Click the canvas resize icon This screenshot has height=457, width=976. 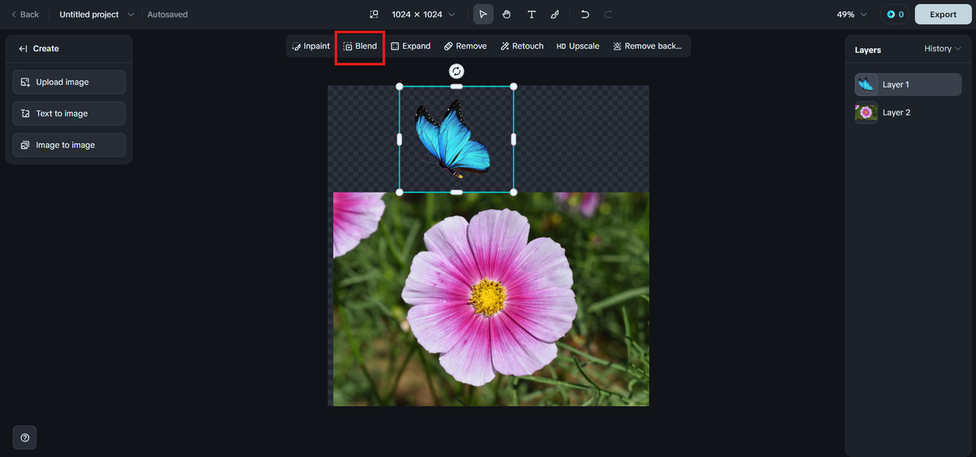click(374, 14)
